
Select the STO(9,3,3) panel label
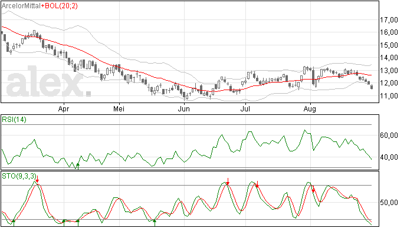click(19, 176)
